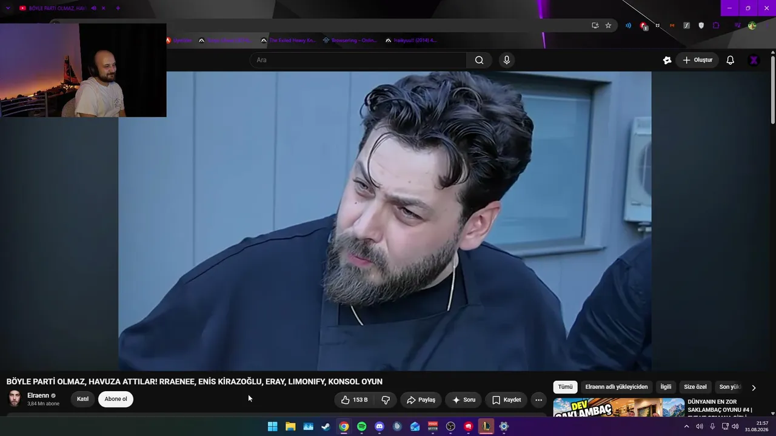Click the Katıl join button
This screenshot has height=436, width=776.
82,399
